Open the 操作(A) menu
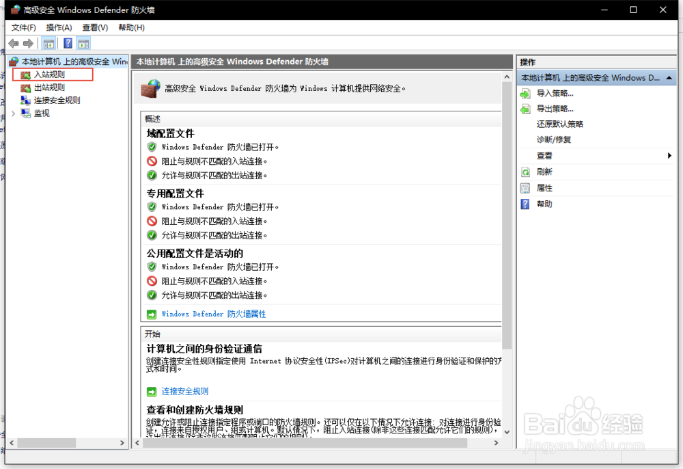This screenshot has width=683, height=469. point(59,27)
